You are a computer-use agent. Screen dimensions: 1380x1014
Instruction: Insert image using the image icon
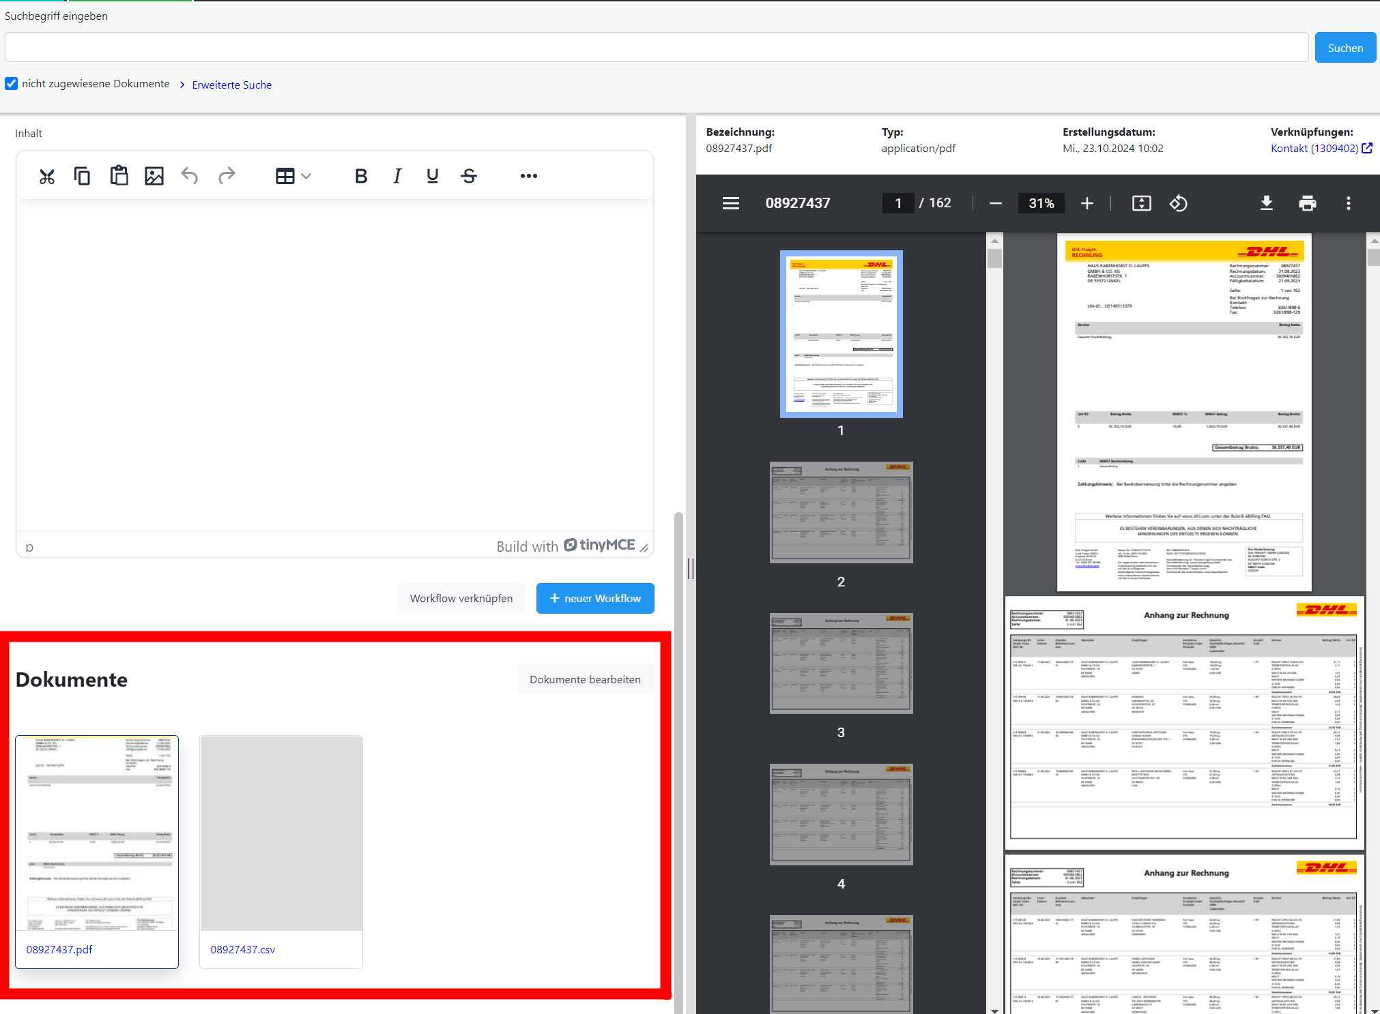point(154,177)
